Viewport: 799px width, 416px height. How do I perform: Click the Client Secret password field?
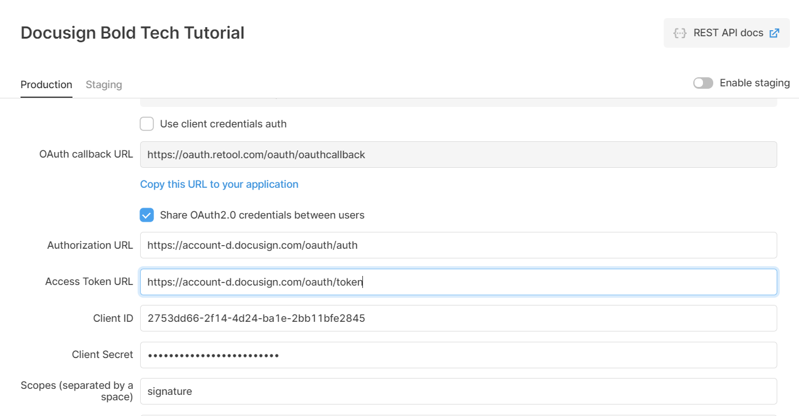(x=458, y=355)
